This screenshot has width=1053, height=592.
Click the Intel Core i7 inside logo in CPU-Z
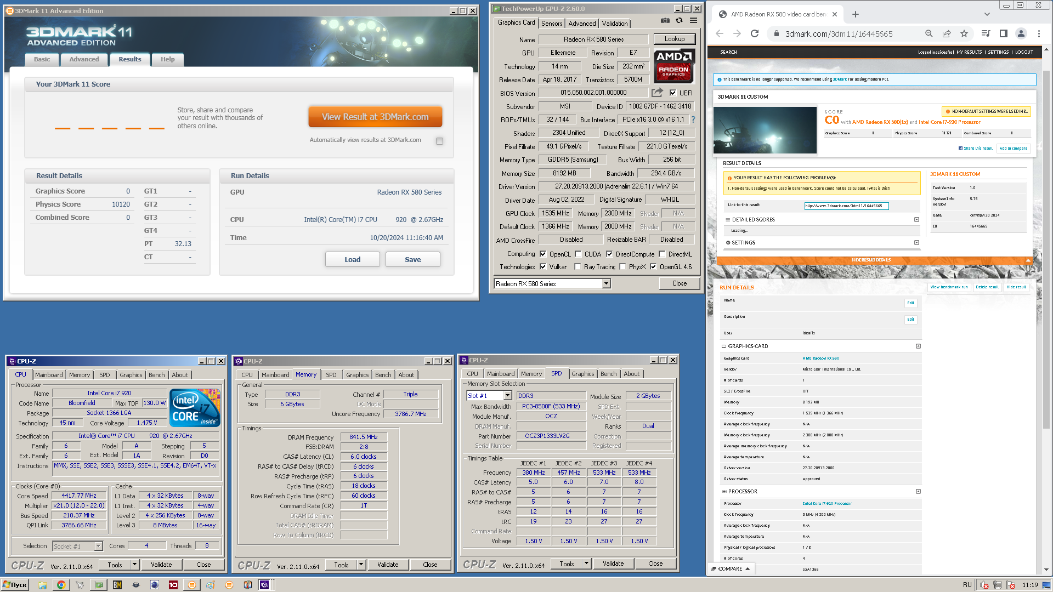pyautogui.click(x=195, y=408)
